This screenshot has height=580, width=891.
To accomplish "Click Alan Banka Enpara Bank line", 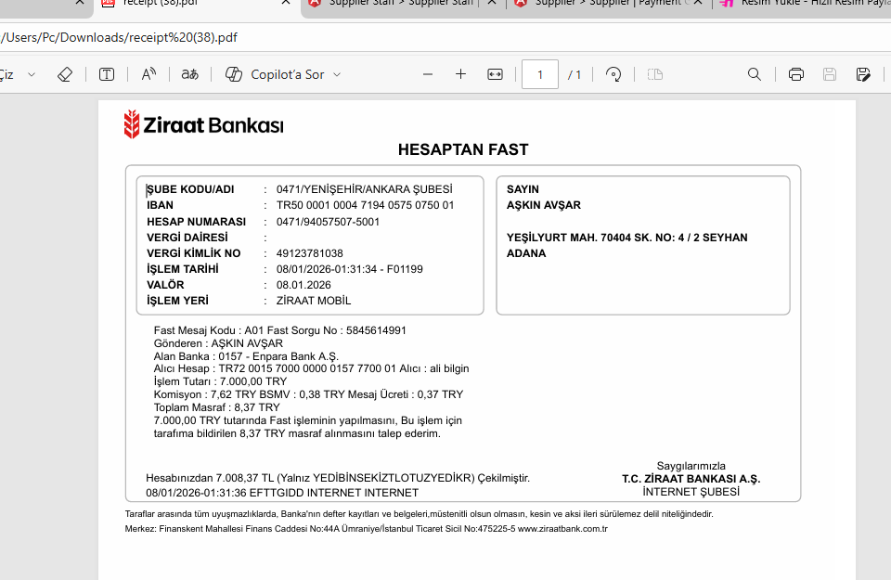I will 246,356.
